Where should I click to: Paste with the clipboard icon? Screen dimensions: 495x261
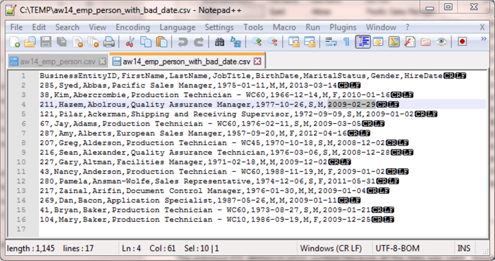point(162,42)
